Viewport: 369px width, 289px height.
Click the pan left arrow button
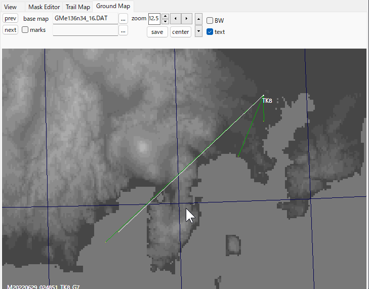tap(175, 19)
